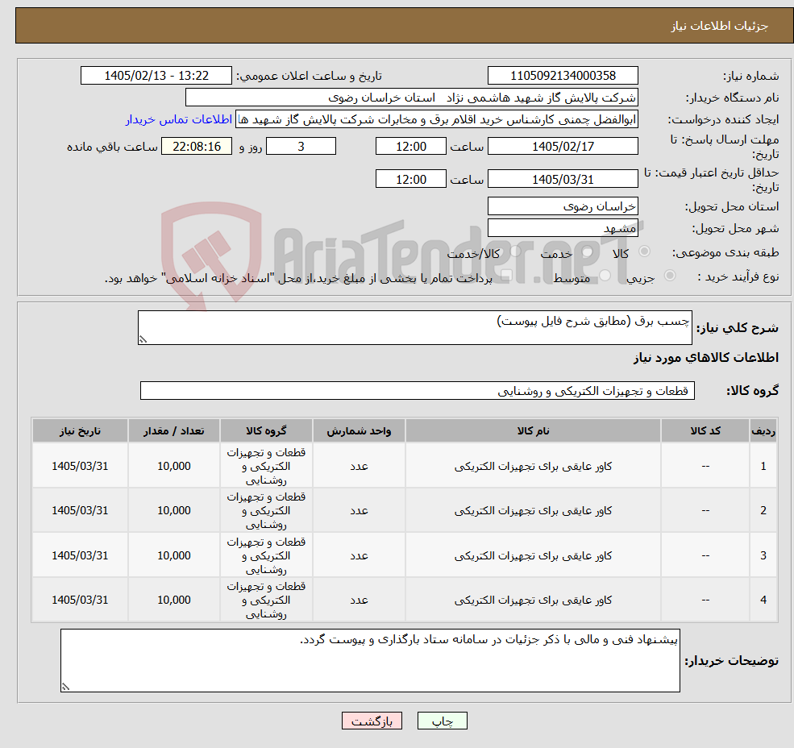Click the buyer notes box resize grip
This screenshot has width=794, height=748.
[65, 688]
